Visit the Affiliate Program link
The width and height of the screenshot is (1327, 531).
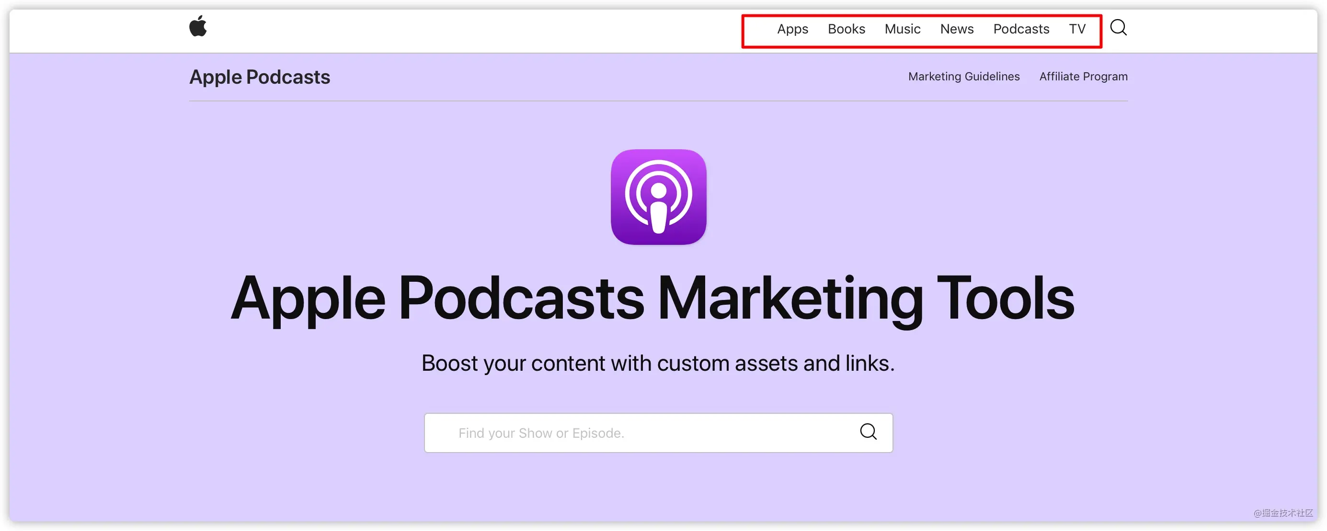(x=1083, y=77)
